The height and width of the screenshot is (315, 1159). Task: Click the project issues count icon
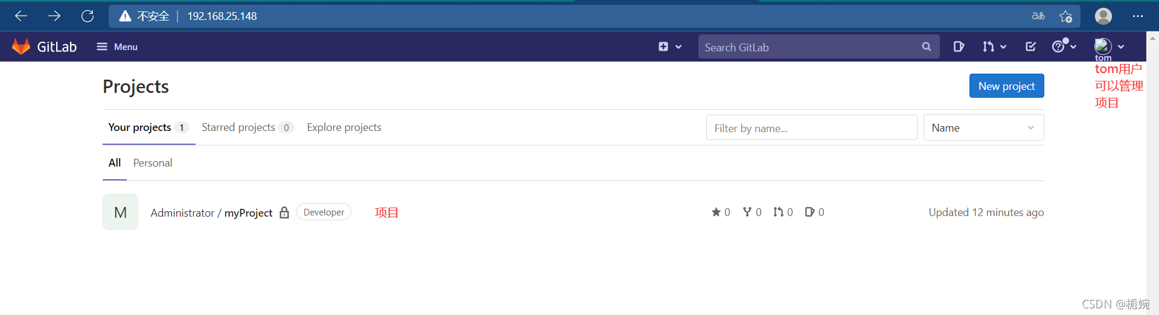810,212
